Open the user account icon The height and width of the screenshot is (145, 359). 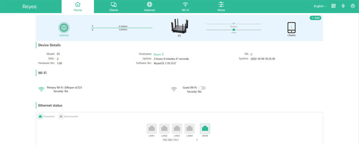(353, 6)
